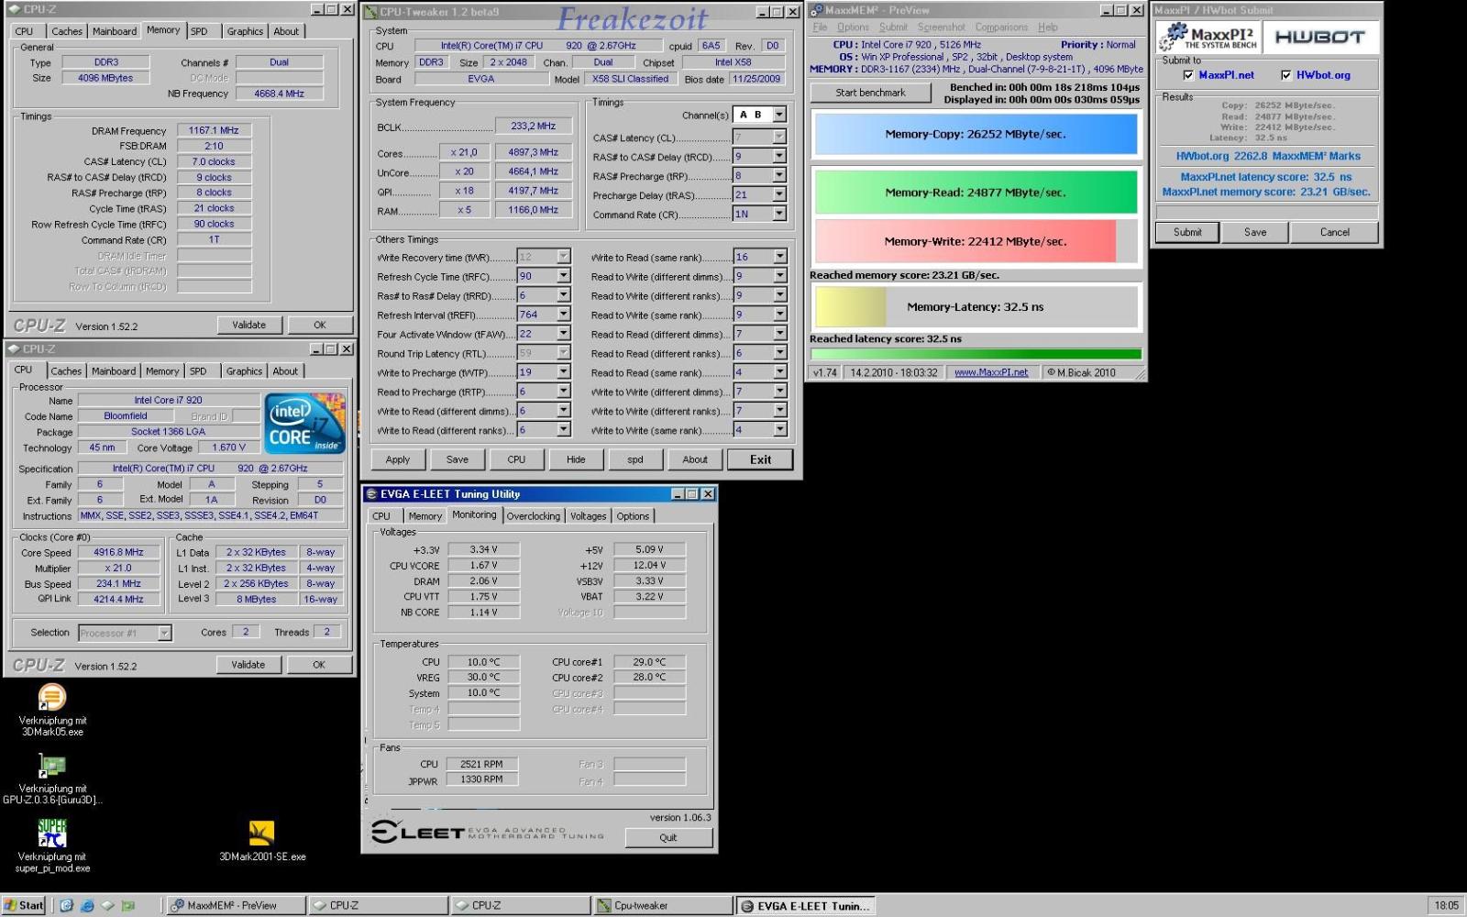1467x917 pixels.
Task: Open the Refresh Interval (tREFI) dropdown
Action: click(x=564, y=315)
